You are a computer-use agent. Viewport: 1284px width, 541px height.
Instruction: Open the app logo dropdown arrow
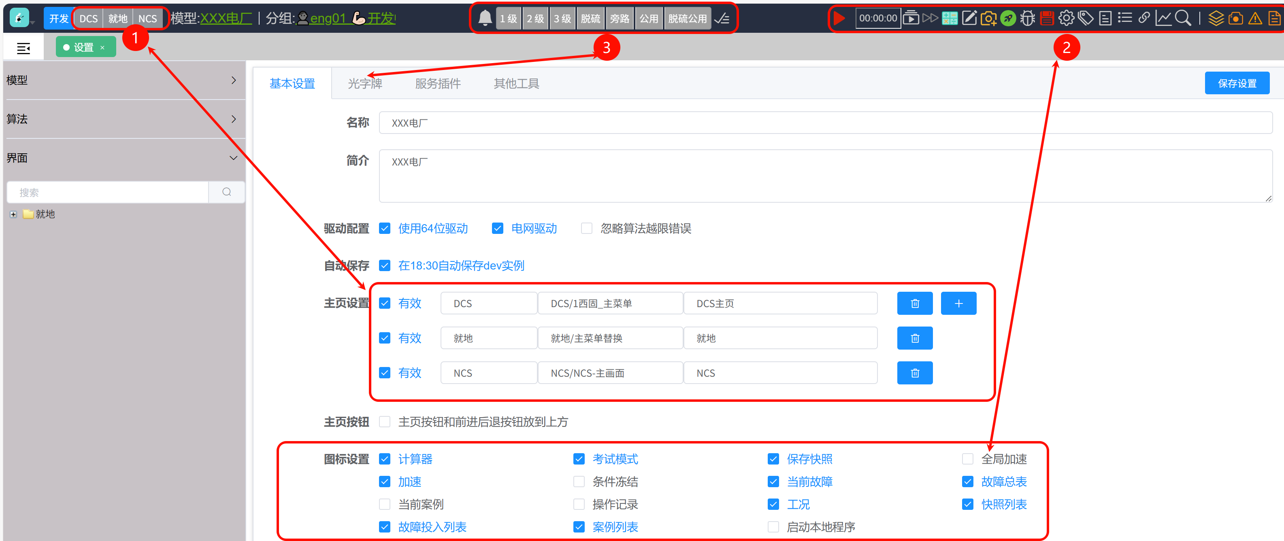point(32,23)
